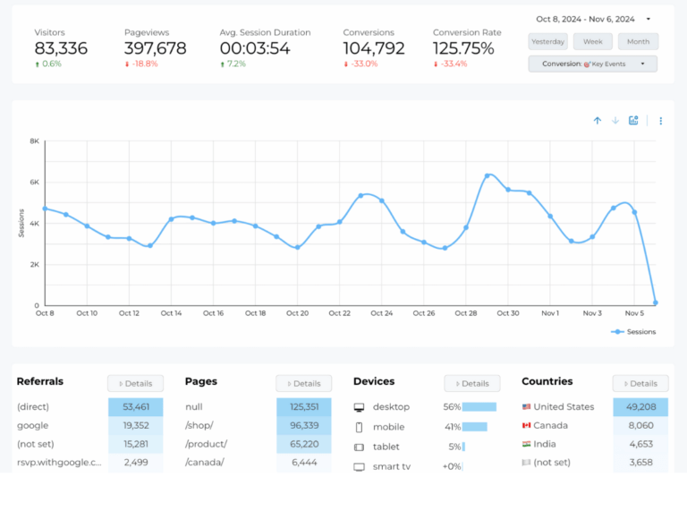The image size is (687, 528).
Task: Click the final data point after Nov 5
Action: point(656,302)
